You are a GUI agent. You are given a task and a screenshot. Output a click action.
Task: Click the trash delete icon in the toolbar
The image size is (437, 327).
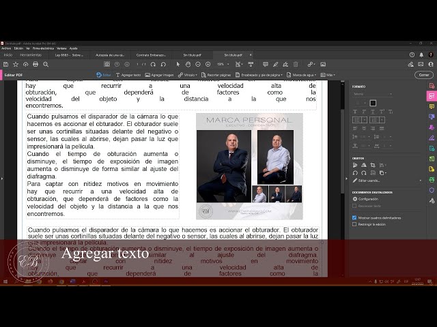coord(296,65)
